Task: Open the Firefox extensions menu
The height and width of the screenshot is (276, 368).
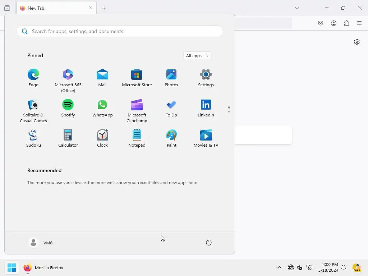Action: (346, 23)
